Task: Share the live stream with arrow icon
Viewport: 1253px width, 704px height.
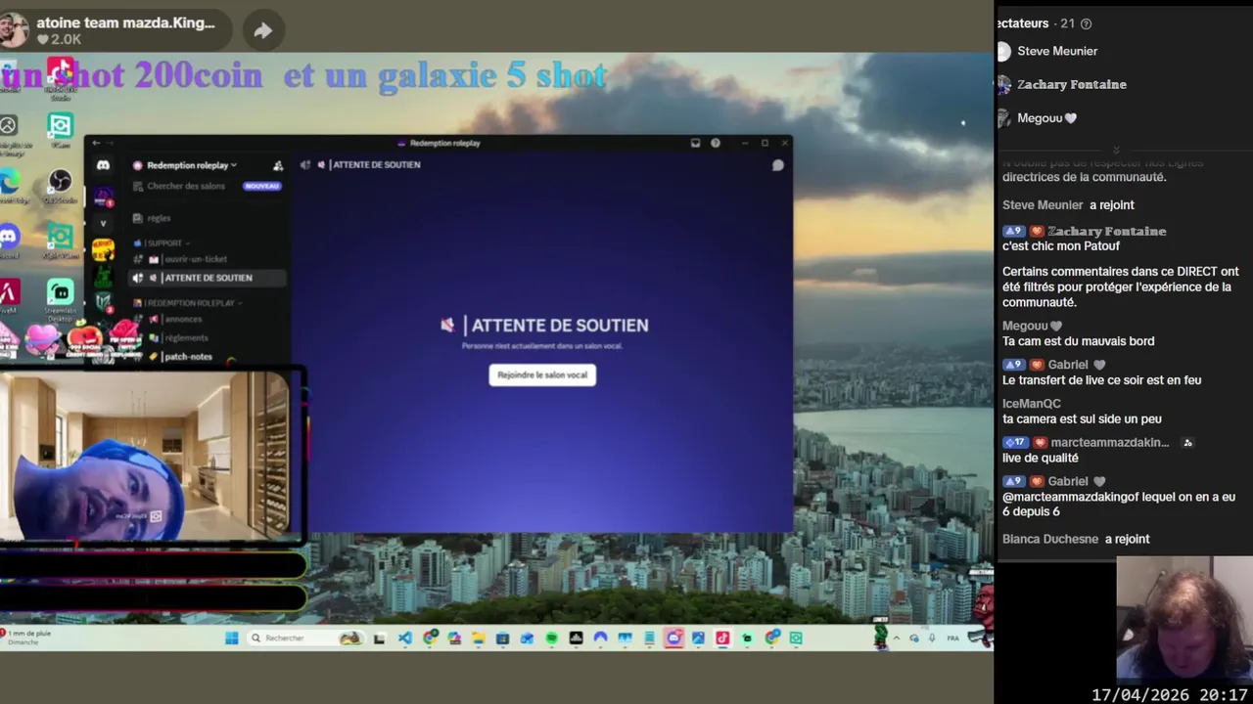Action: (x=262, y=31)
